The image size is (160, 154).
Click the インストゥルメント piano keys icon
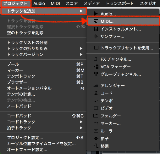coord(96,29)
